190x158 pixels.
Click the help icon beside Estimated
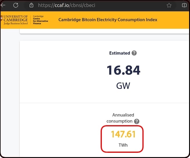click(x=134, y=53)
